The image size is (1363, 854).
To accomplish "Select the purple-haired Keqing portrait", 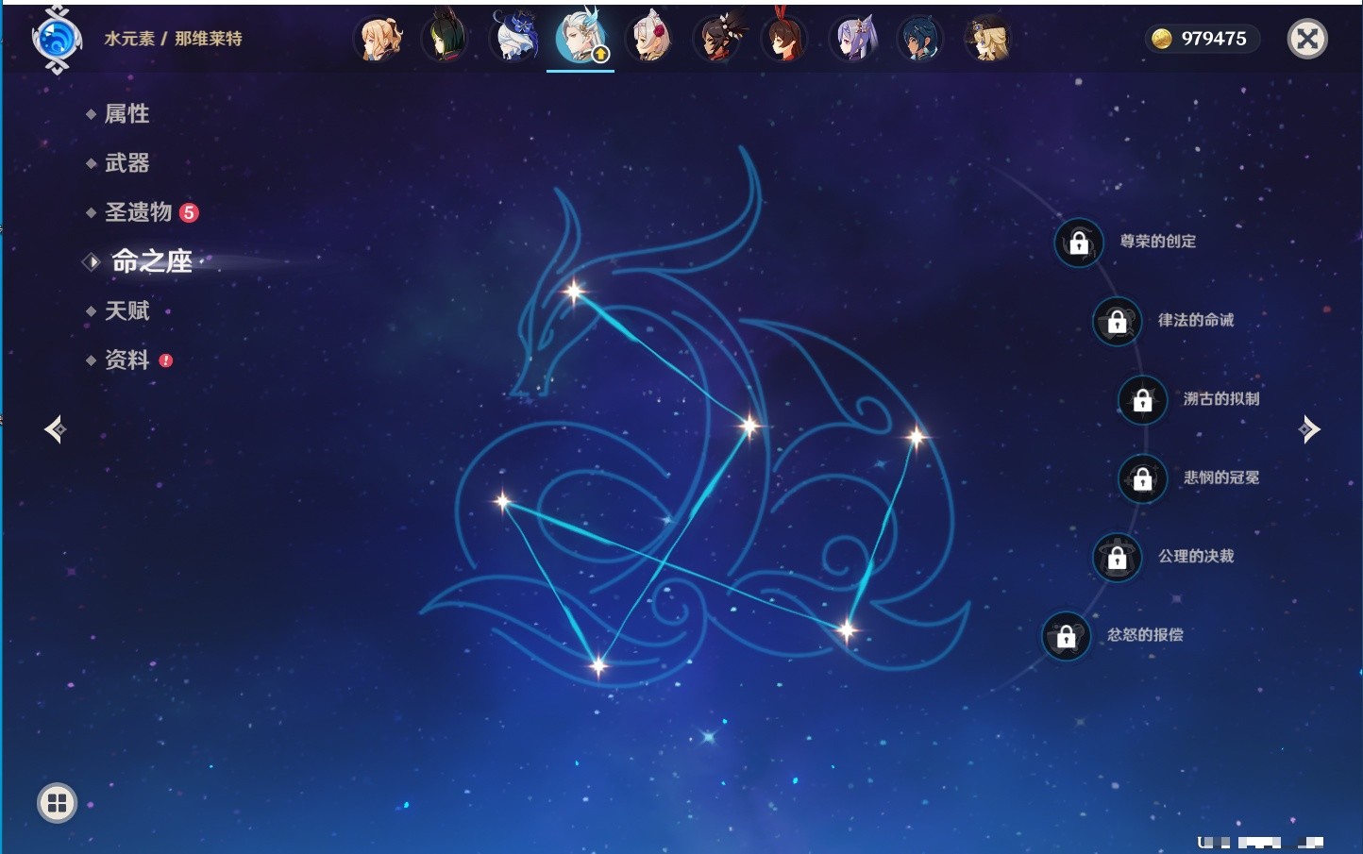I will pyautogui.click(x=854, y=39).
